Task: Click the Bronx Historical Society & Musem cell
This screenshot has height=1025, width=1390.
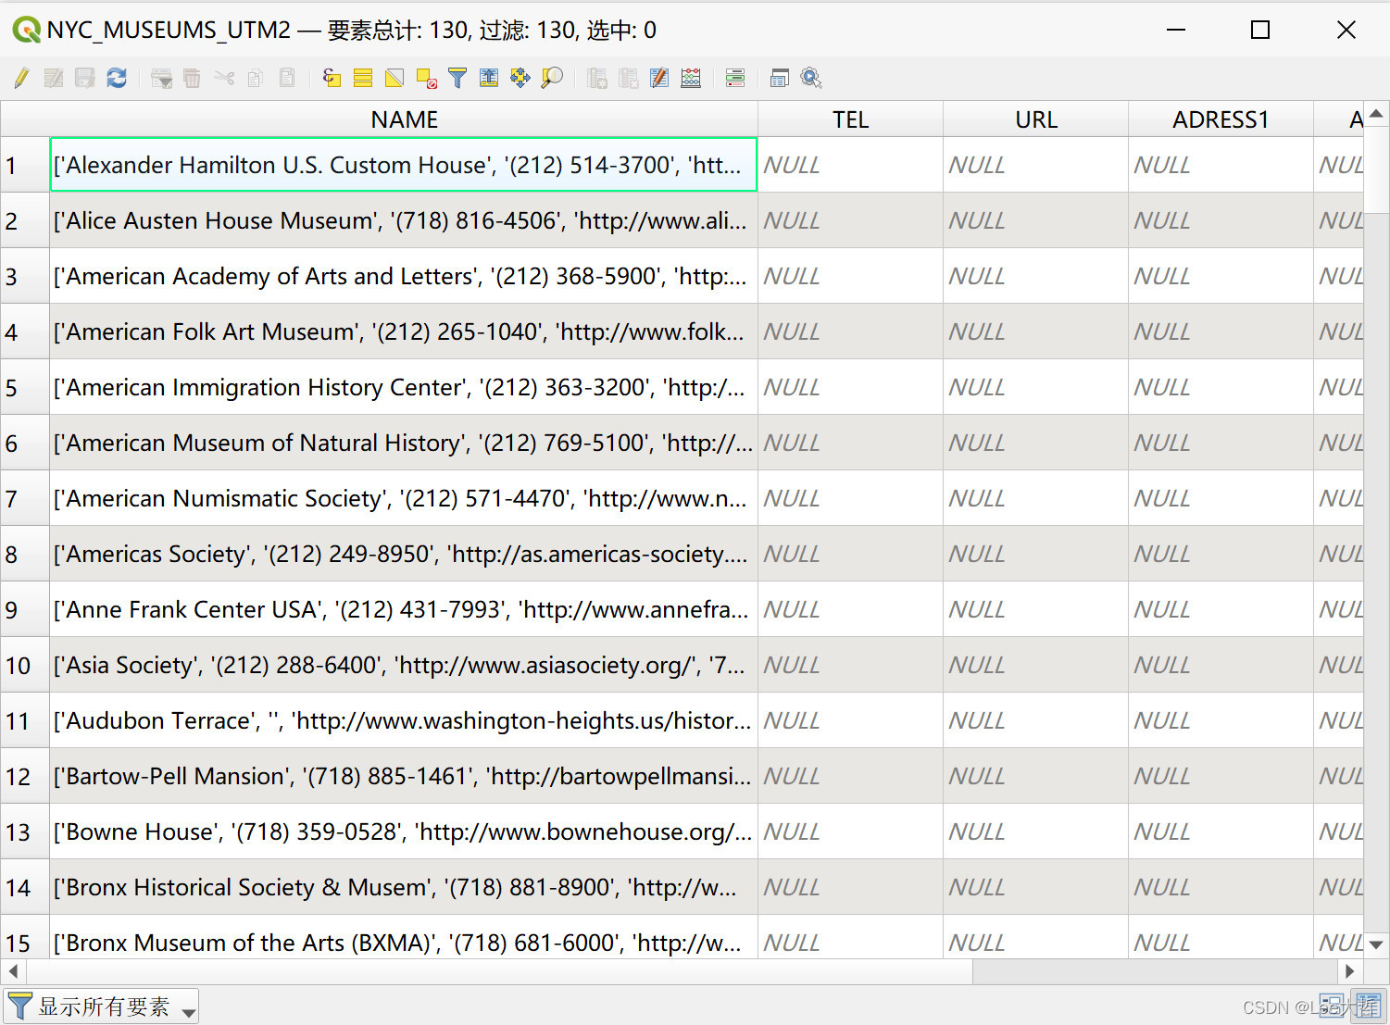Action: pos(404,887)
